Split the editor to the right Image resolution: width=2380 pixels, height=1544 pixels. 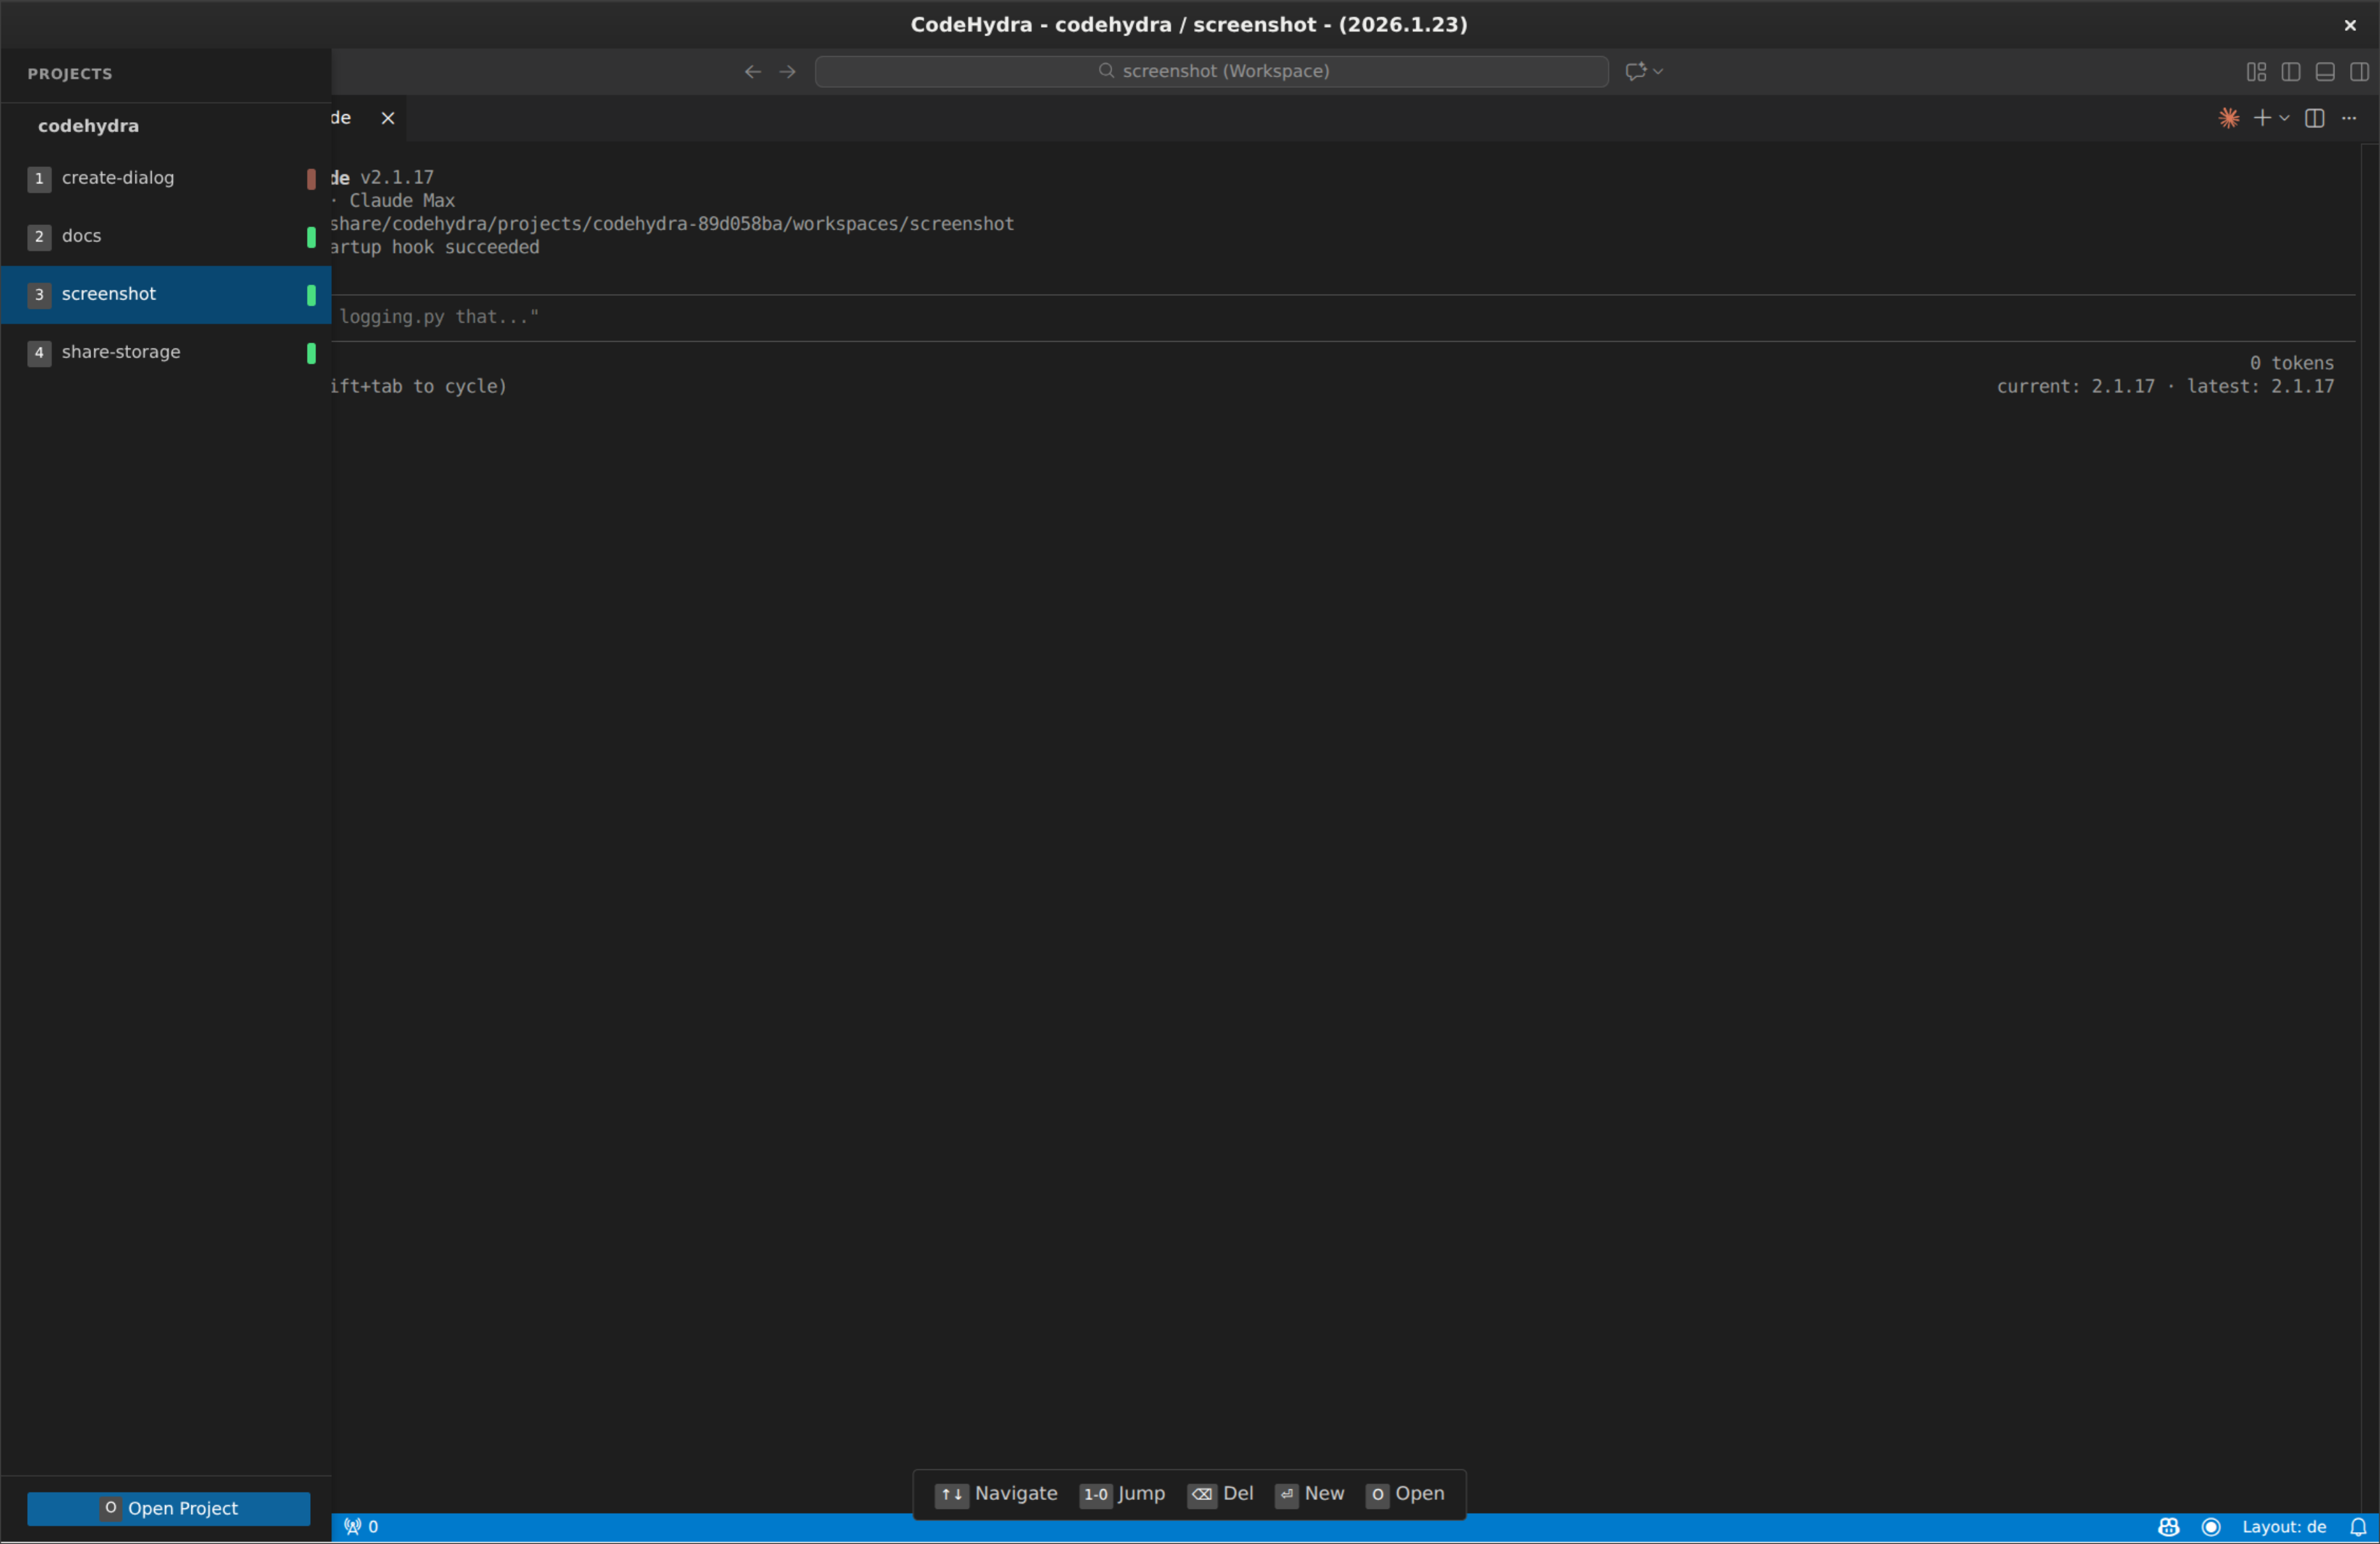click(x=2314, y=118)
